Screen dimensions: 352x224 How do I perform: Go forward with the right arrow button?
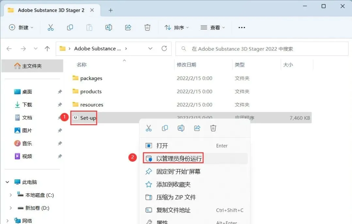23,49
